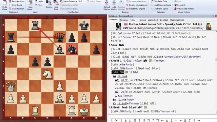Open Engine Management
This screenshot has width=217, height=122.
[137, 5]
